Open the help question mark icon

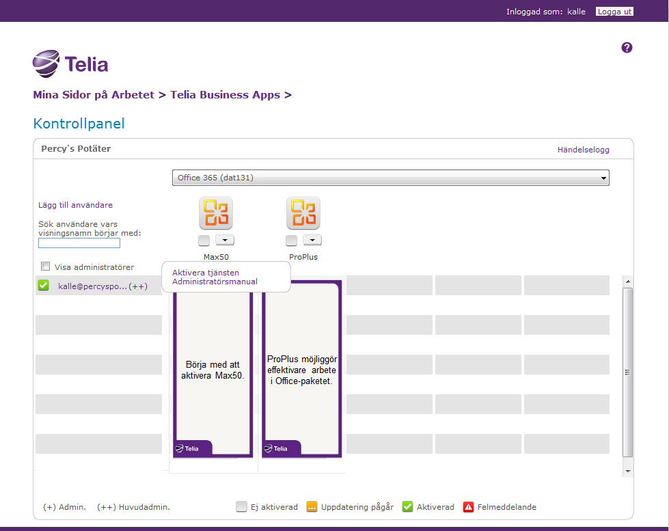[627, 47]
